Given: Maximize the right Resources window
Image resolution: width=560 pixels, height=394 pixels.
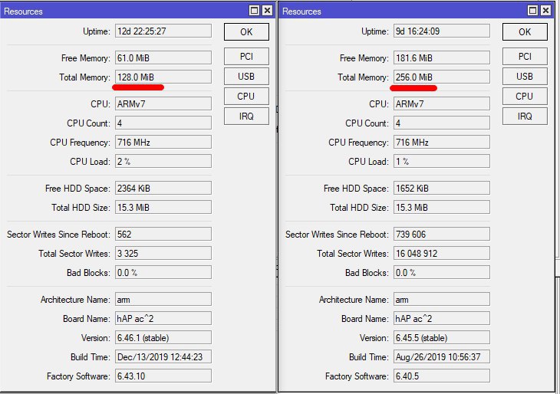Looking at the screenshot, I should (532, 11).
